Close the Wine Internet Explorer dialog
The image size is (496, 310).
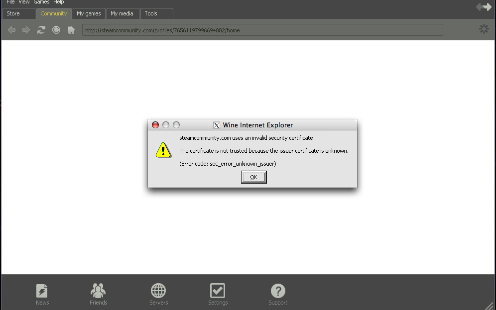[155, 125]
